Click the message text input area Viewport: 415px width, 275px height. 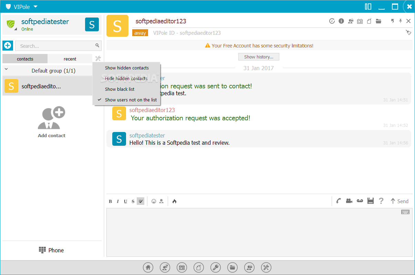[259, 232]
